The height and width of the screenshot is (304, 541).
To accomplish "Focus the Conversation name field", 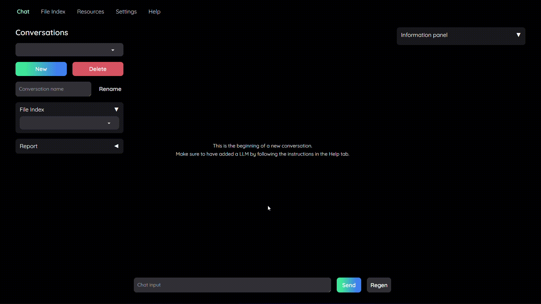I will (53, 89).
